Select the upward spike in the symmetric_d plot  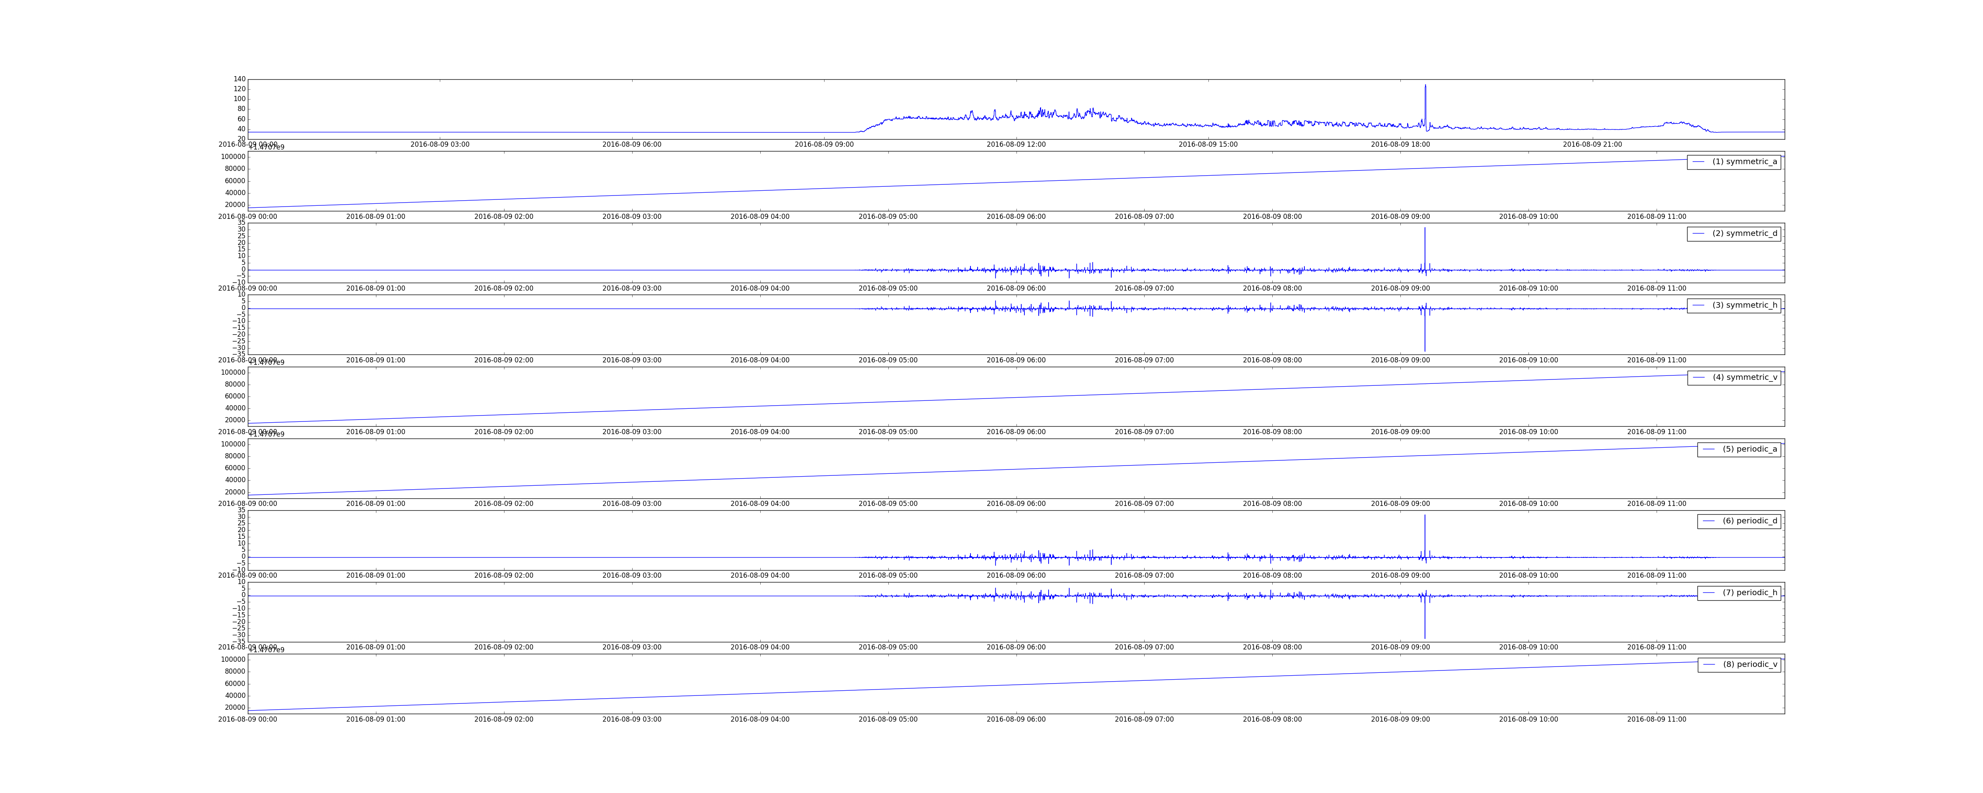[1425, 248]
